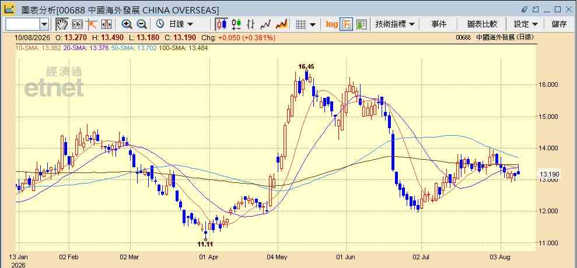Click the 100-SMA: 13.484 label
The height and width of the screenshot is (268, 577).
183,48
